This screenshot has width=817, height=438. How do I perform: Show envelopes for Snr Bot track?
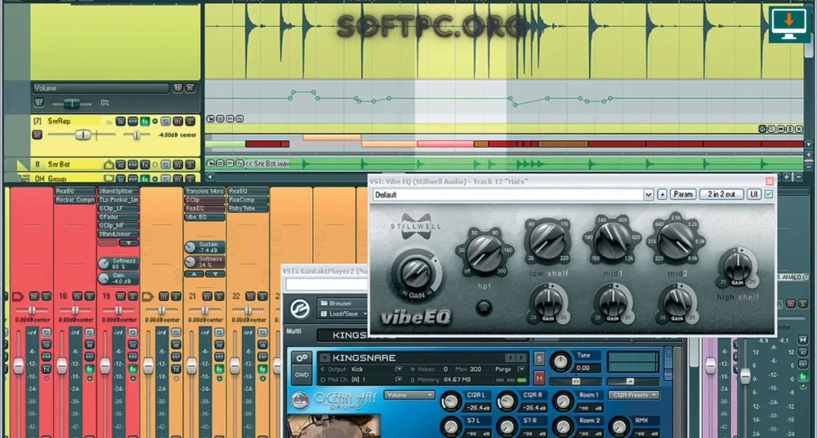pyautogui.click(x=133, y=164)
